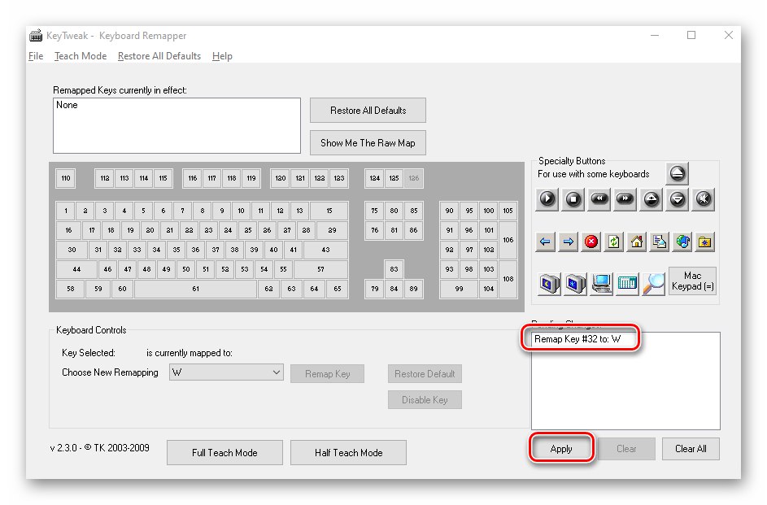Pick the Mute speaker specialty button
This screenshot has height=505, width=767.
pos(704,199)
